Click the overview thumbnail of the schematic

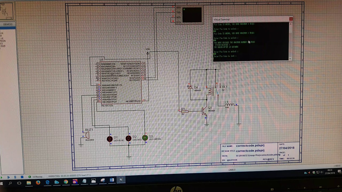(x=7, y=11)
